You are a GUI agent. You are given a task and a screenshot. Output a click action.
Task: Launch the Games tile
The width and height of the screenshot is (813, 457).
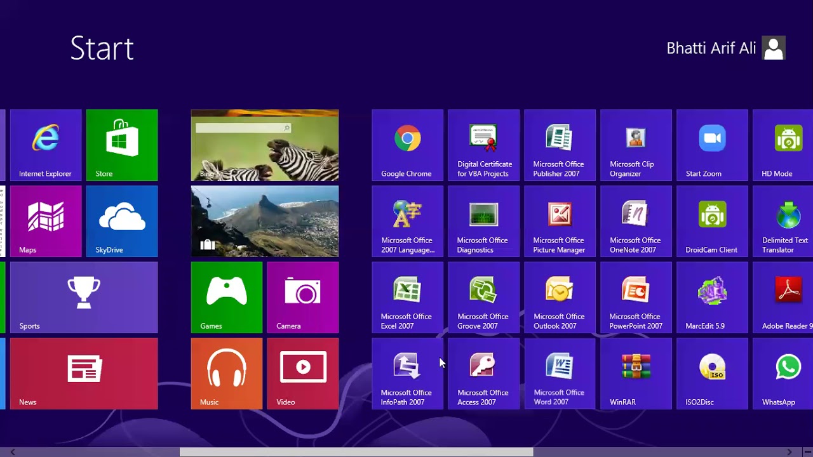[227, 298]
